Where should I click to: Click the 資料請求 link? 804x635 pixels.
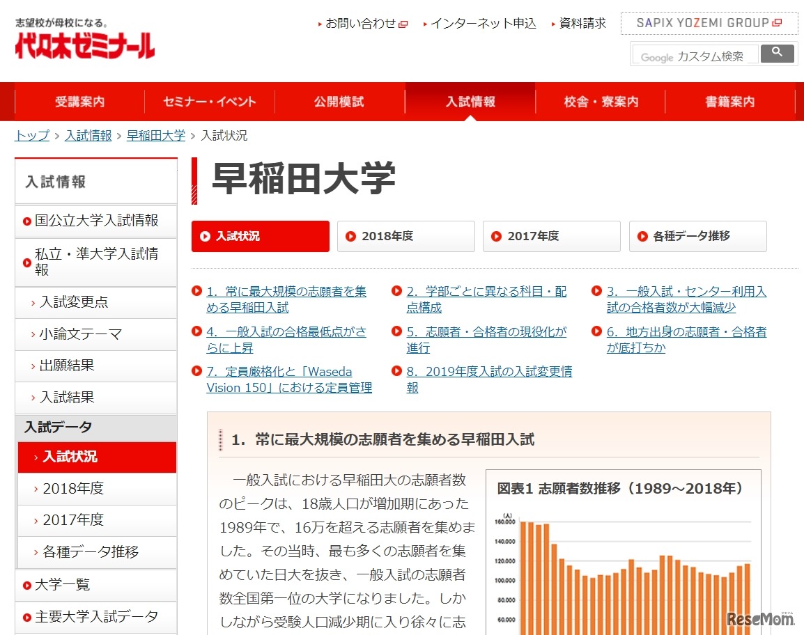tap(582, 23)
